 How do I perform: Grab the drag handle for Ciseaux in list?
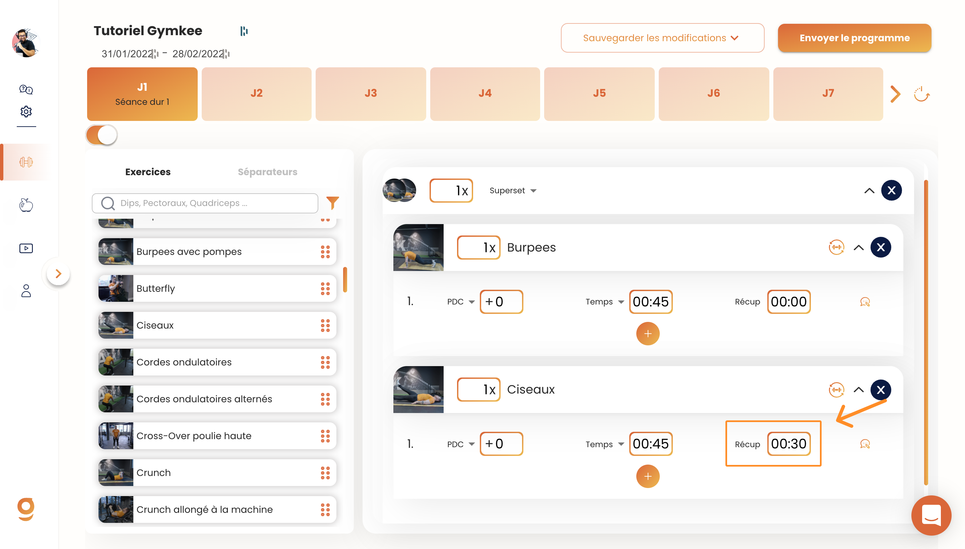click(325, 325)
